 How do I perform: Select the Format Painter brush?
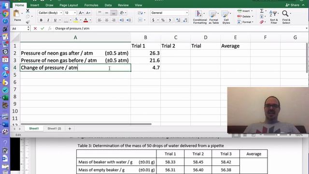(28, 22)
